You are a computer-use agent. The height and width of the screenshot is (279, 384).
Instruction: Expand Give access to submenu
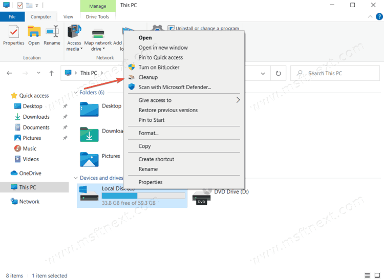pyautogui.click(x=184, y=100)
